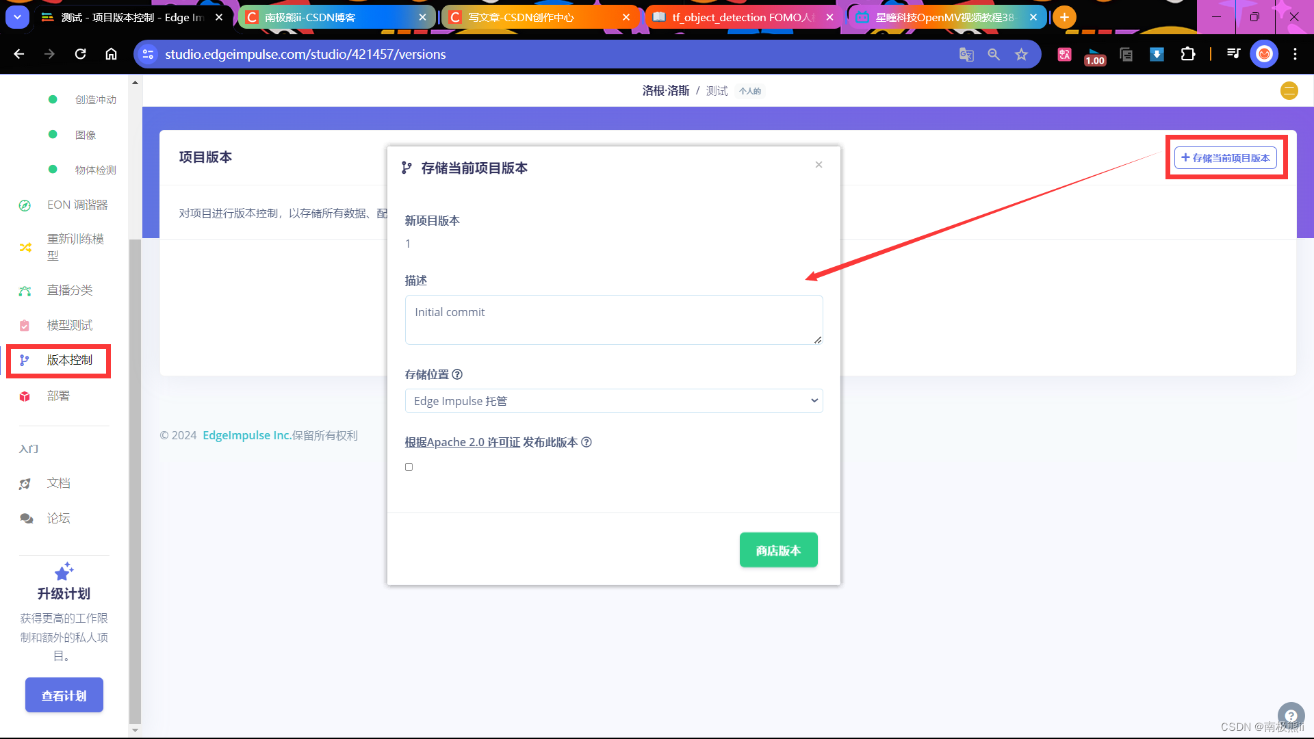Click help icon next to 存储位置

pos(457,374)
